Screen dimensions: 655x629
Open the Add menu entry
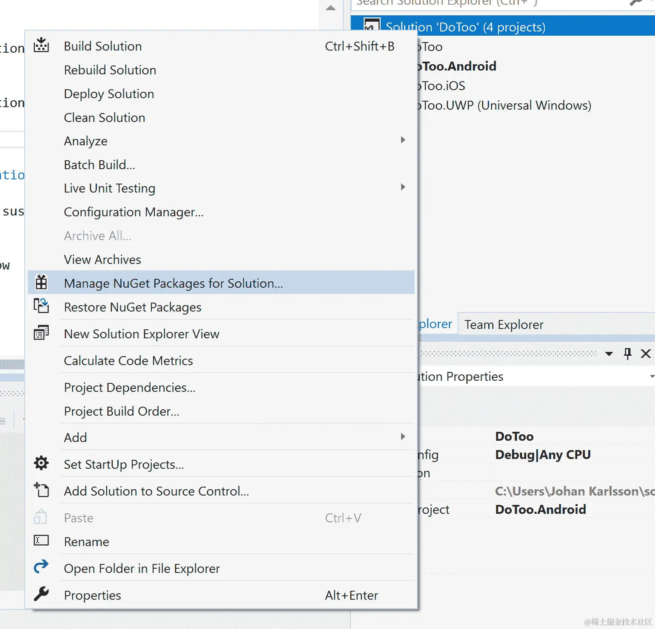click(221, 437)
